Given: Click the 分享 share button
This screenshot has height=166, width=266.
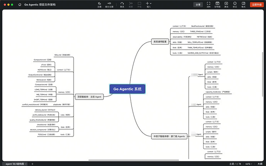Looking at the screenshot, I should click(x=198, y=5).
